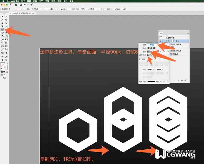
Task: Expand the opacity value dropdown
Action: click(x=88, y=9)
